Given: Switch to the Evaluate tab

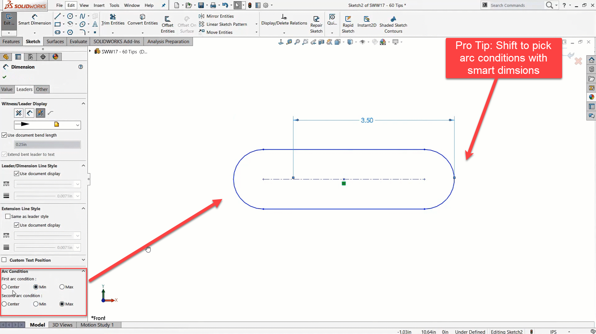Looking at the screenshot, I should (x=78, y=42).
